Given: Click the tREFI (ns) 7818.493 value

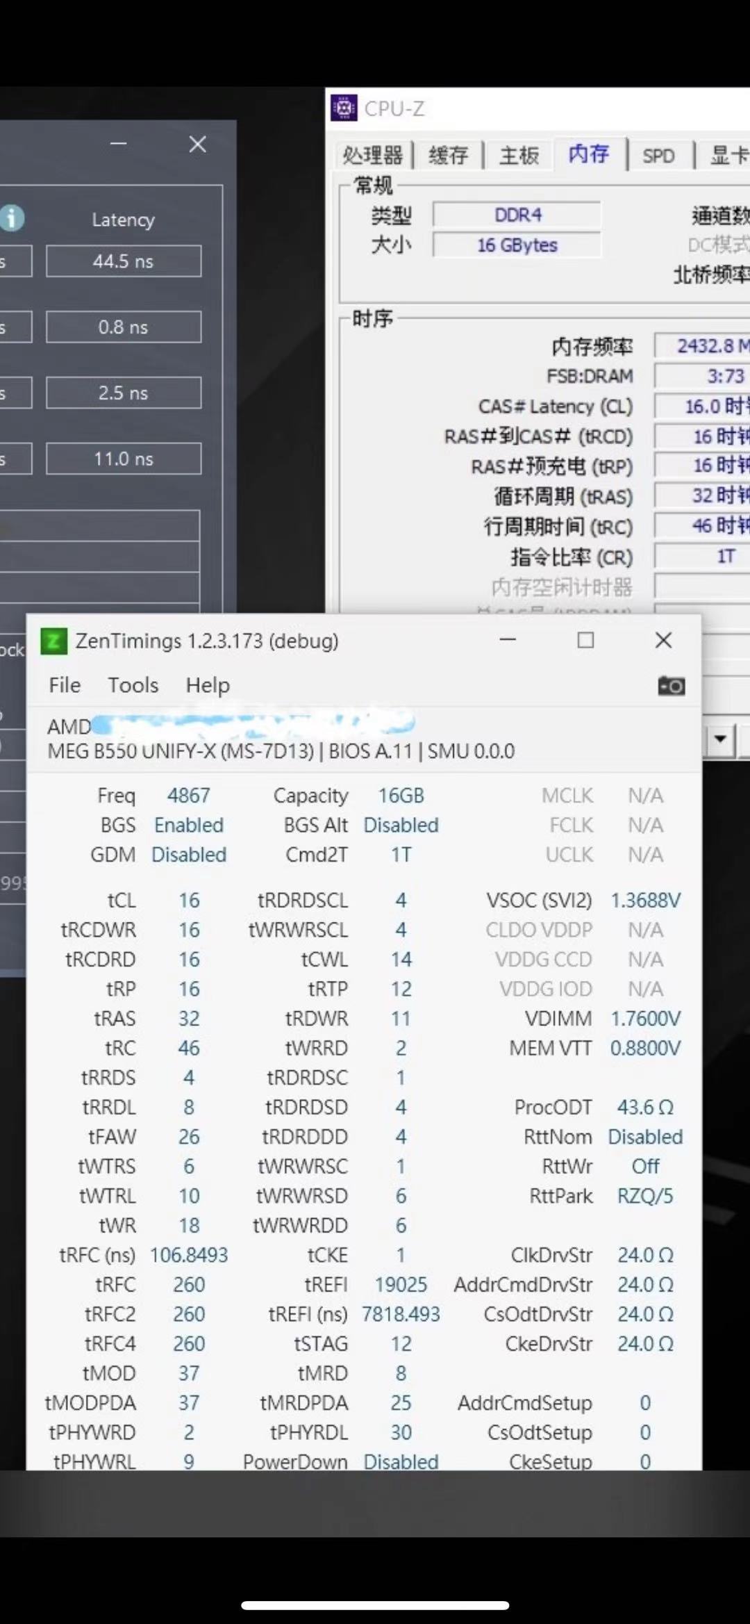Looking at the screenshot, I should (401, 1313).
